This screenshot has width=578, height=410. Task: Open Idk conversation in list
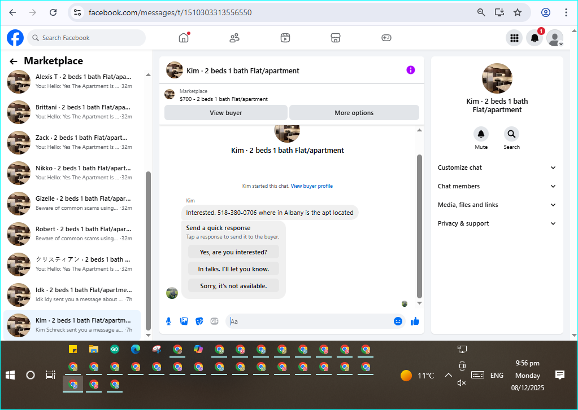point(72,294)
